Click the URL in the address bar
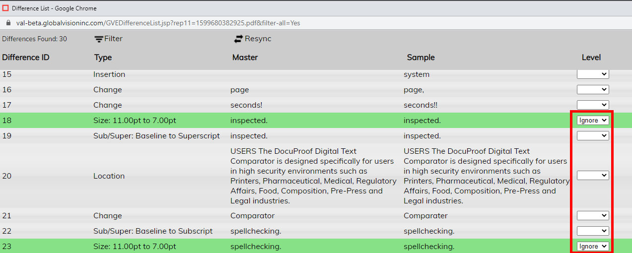Image resolution: width=632 pixels, height=253 pixels. click(158, 23)
